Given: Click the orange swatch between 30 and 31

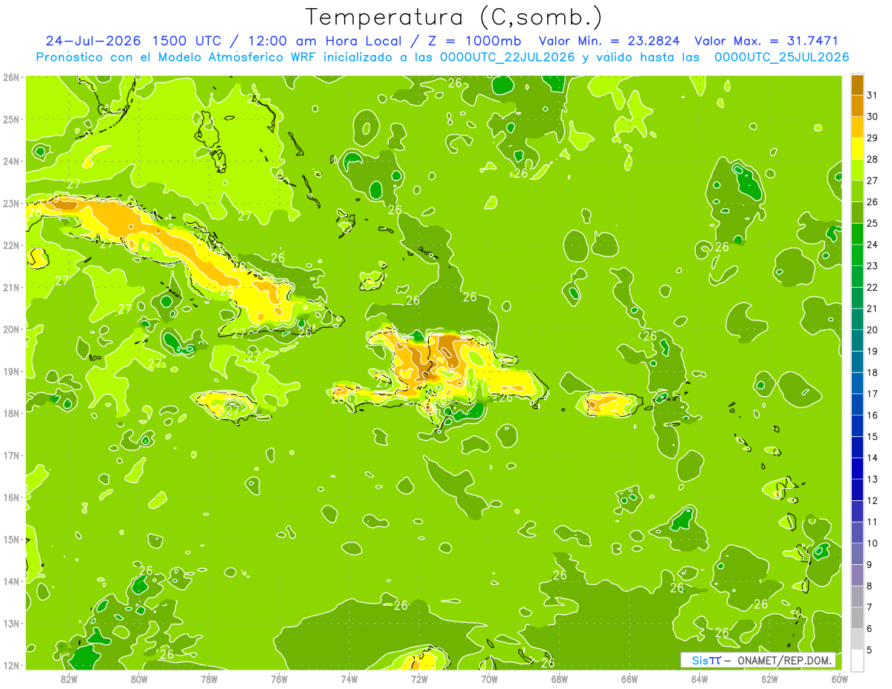Looking at the screenshot, I should (857, 107).
